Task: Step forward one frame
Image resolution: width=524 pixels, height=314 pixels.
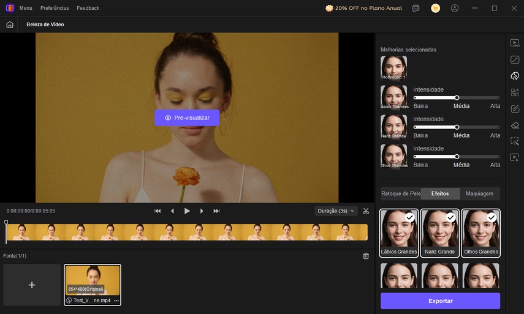Action: pyautogui.click(x=202, y=211)
